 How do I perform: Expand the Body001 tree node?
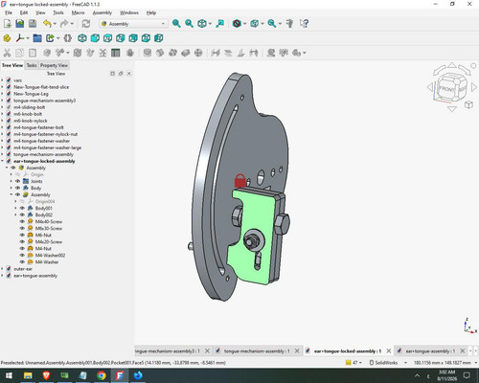(15, 208)
